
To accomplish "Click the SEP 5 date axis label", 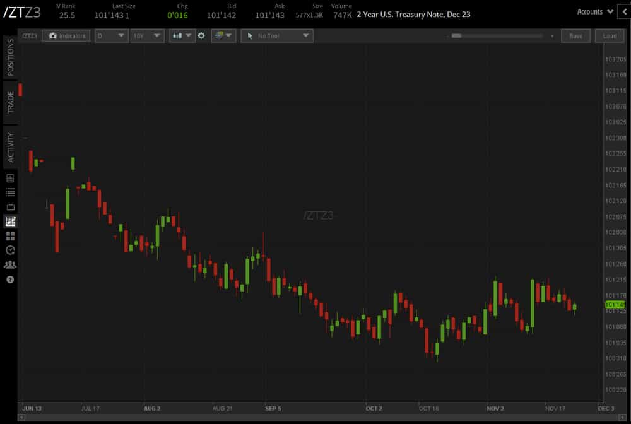I will [273, 408].
